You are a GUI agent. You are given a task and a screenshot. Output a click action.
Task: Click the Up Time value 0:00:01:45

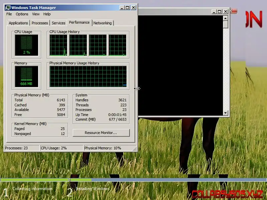pos(117,115)
